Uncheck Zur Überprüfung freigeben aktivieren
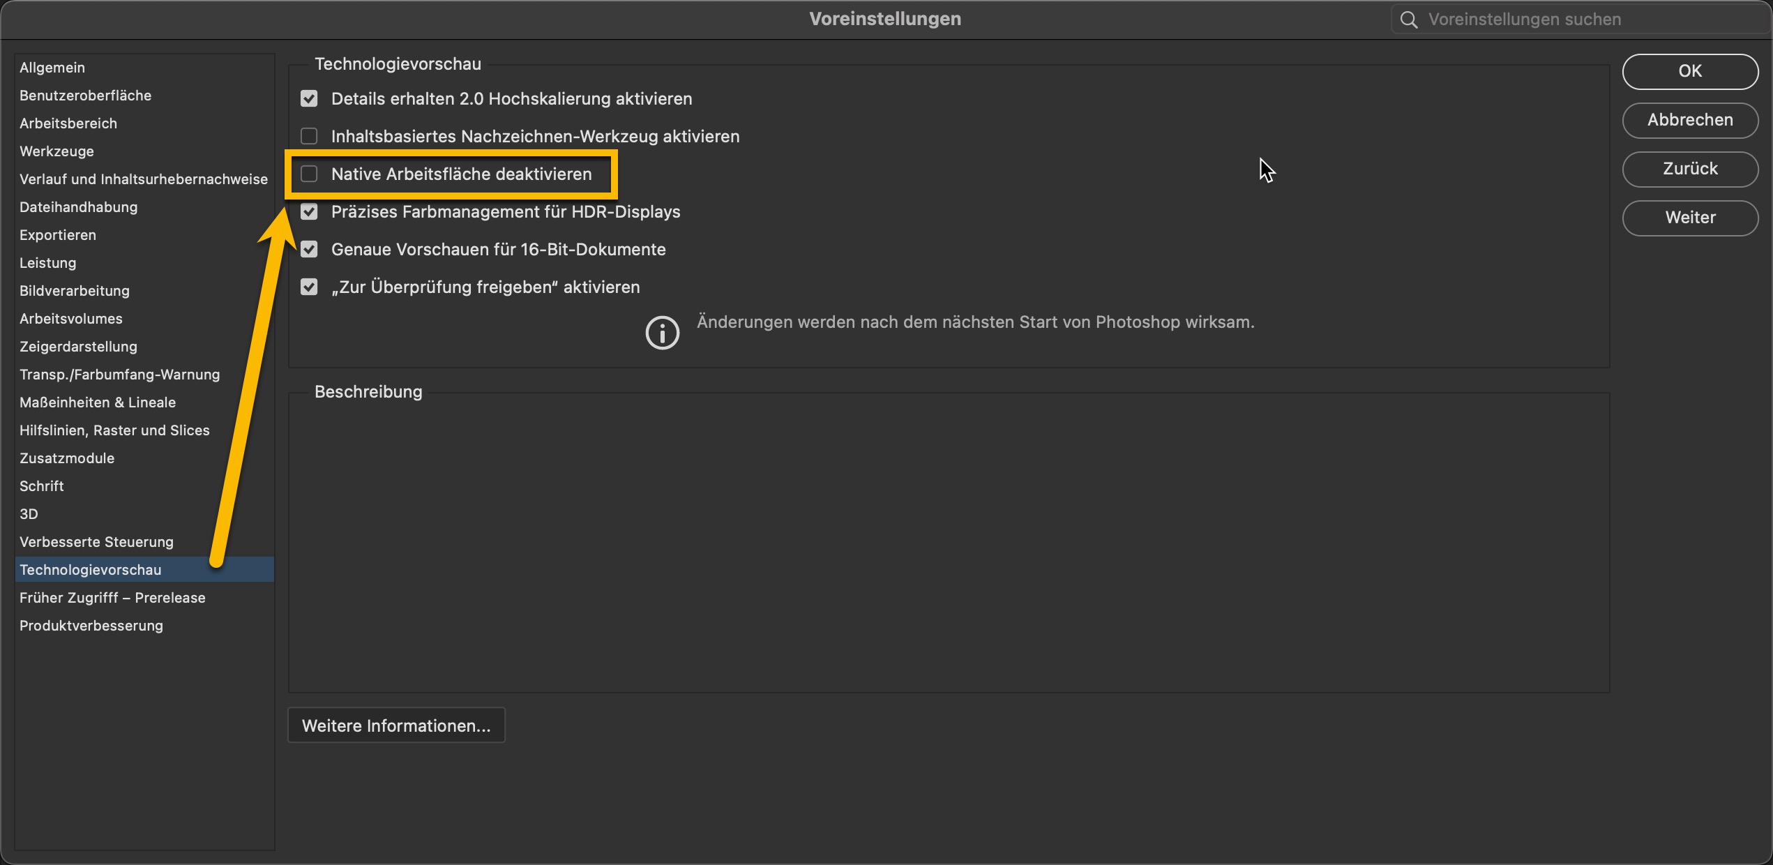This screenshot has width=1773, height=865. click(309, 287)
